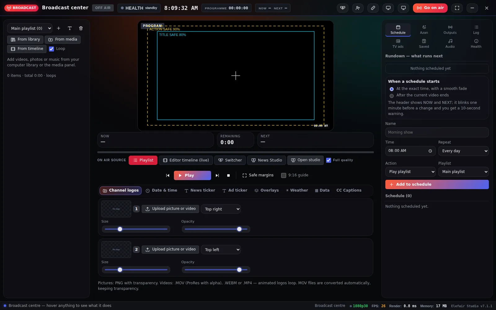This screenshot has height=310, width=496.
Task: Click the text T icon beside playlist
Action: [70, 28]
